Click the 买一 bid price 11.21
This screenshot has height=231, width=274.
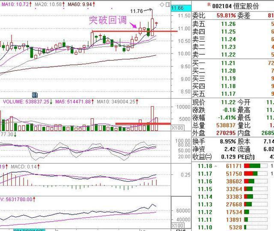[228, 63]
